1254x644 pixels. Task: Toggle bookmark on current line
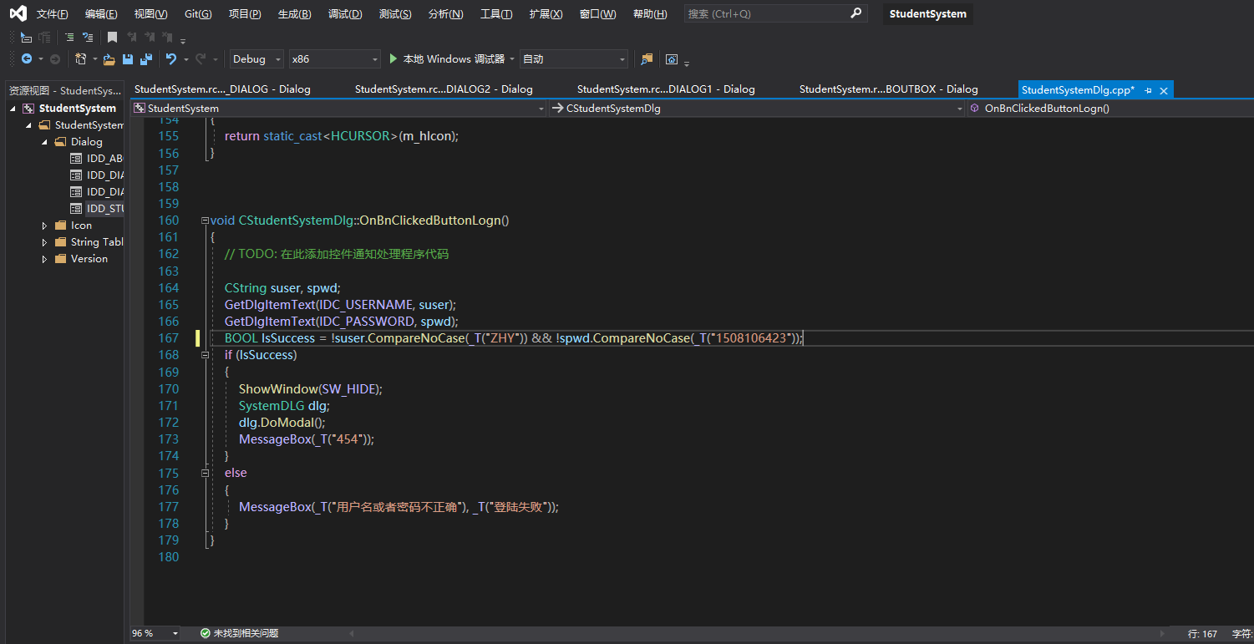tap(112, 38)
